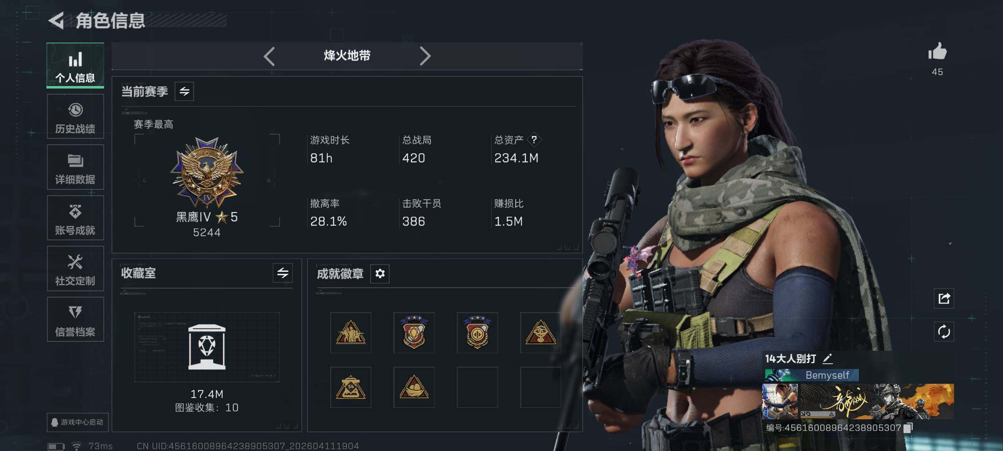The image size is (1003, 451).
Task: Open the 信誉档案 sidebar tab
Action: 75,319
